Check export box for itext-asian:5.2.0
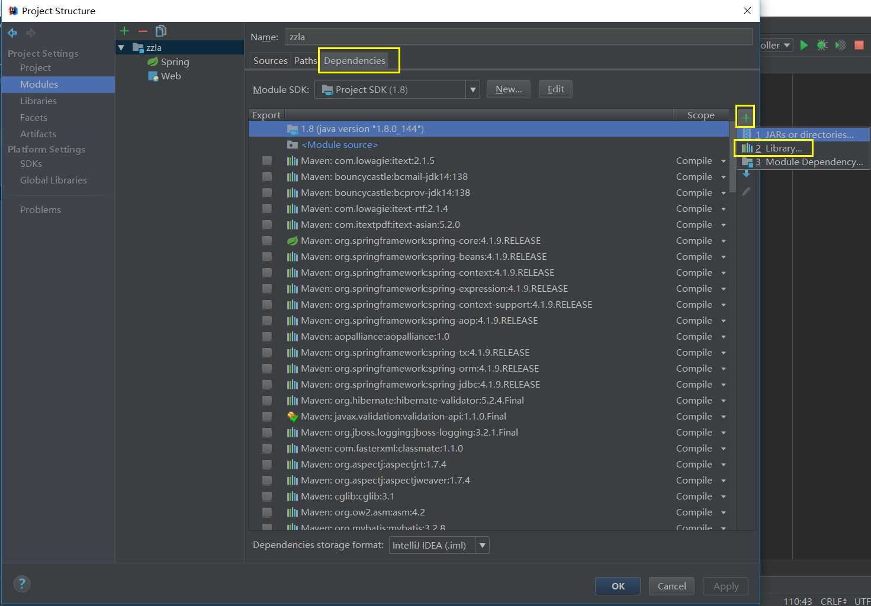 pyautogui.click(x=267, y=224)
